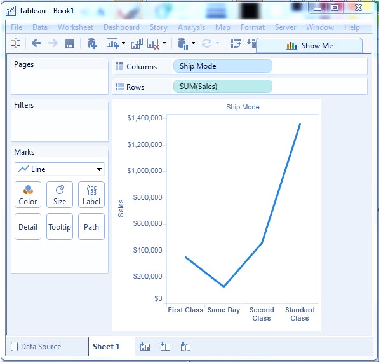Open the Server menu

coord(285,27)
